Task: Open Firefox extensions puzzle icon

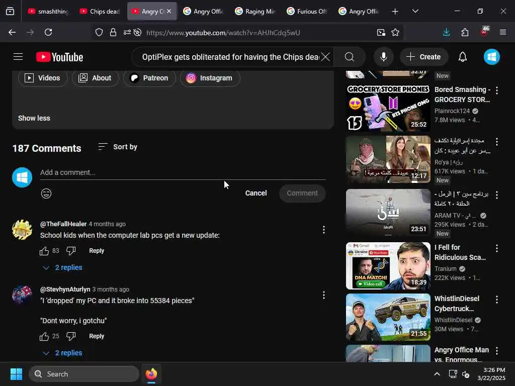Action: (465, 32)
